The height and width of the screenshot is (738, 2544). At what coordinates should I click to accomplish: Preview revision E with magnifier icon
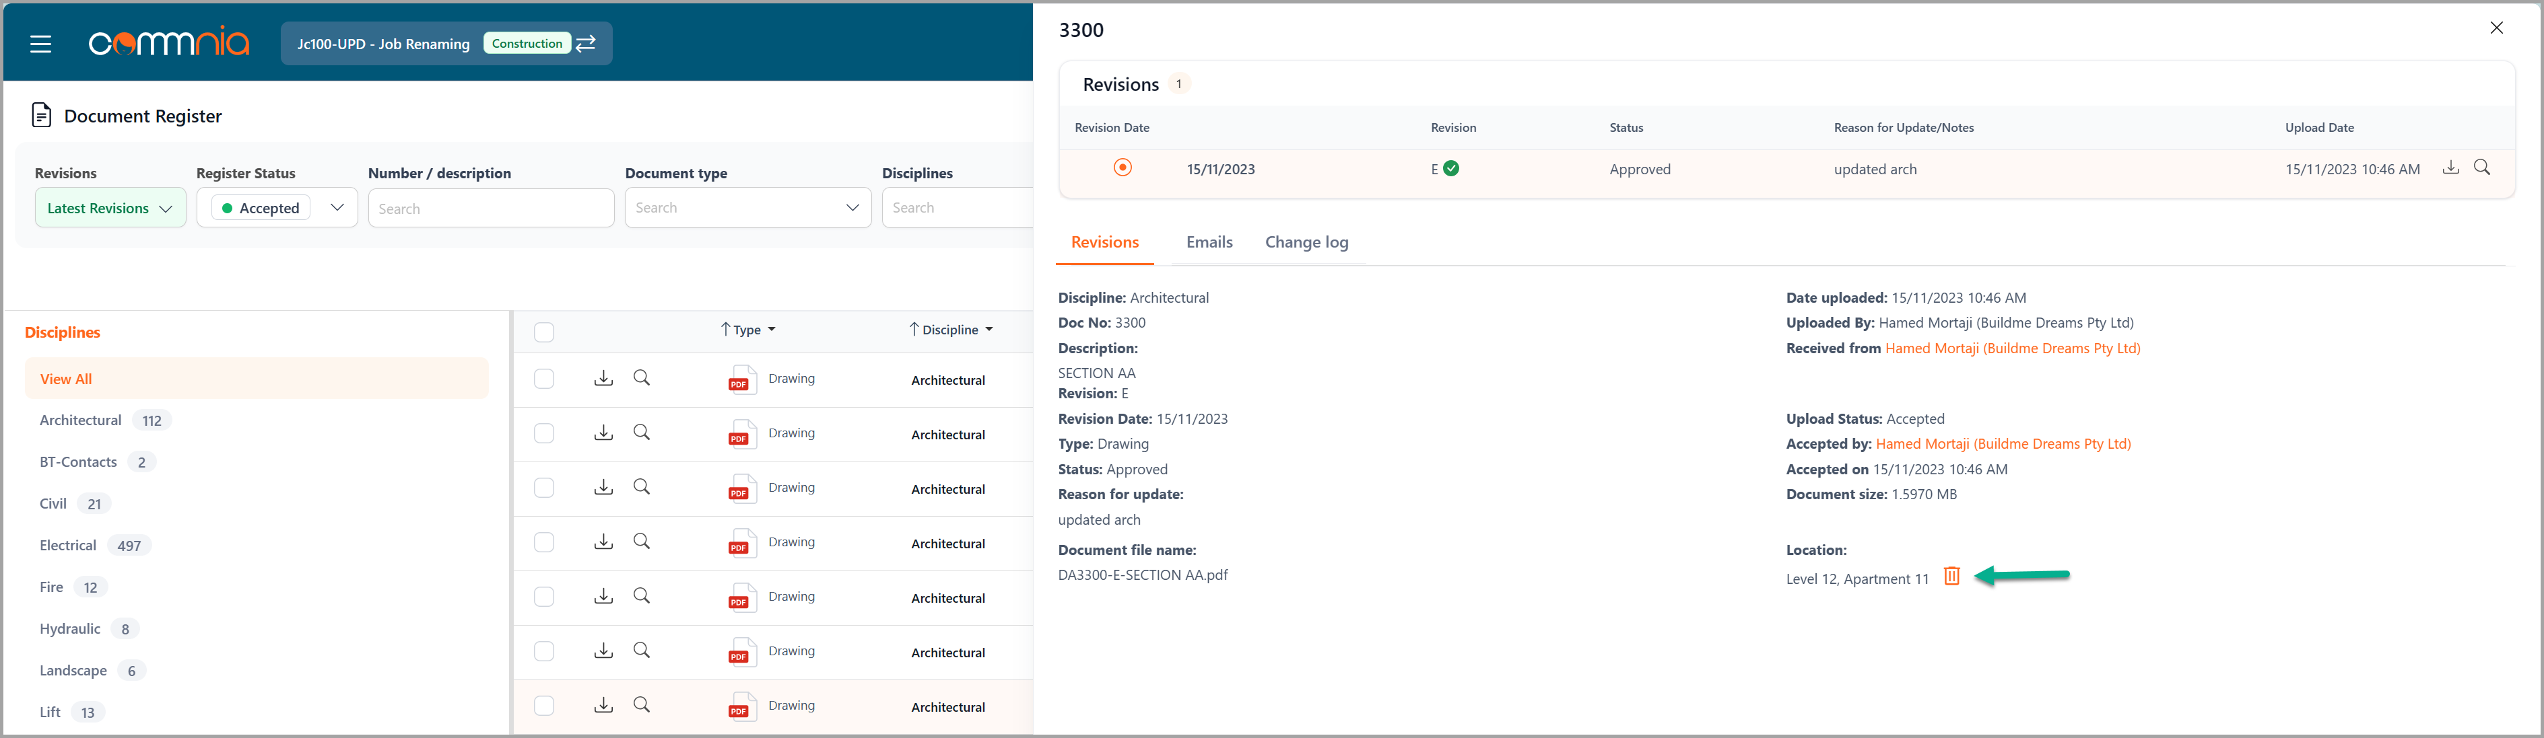pyautogui.click(x=2482, y=168)
